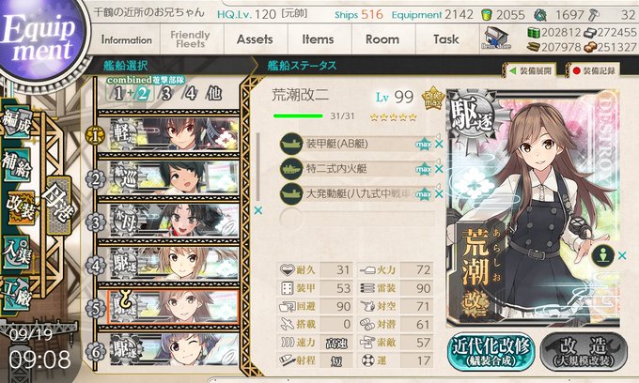Click the 改造 remodel button
The height and width of the screenshot is (383, 639).
(x=584, y=352)
